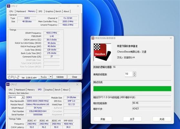Click the memory Size value 48 GBytes

coord(27,22)
